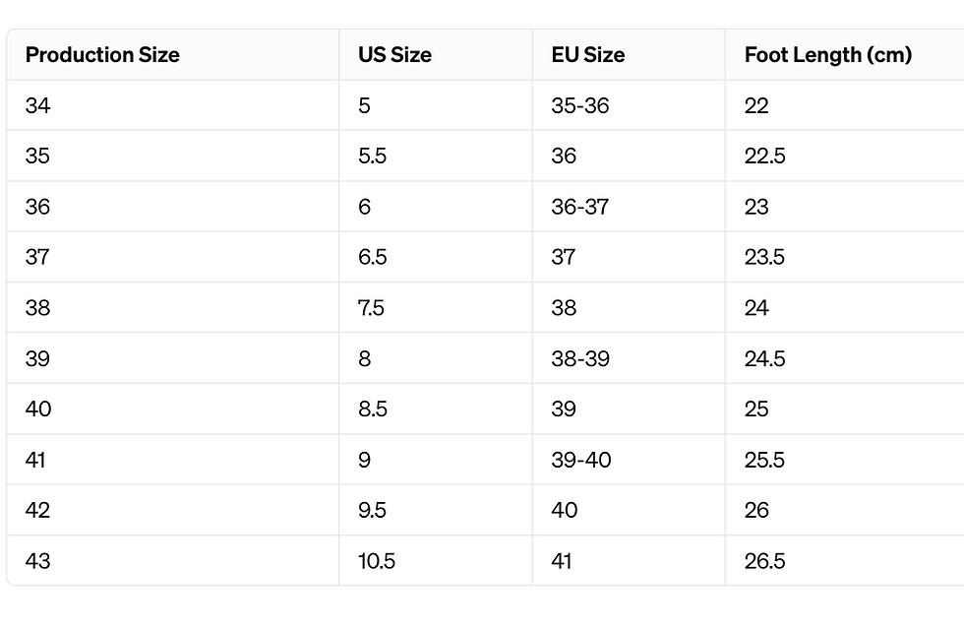Select EU size 36-37 cell

[629, 206]
